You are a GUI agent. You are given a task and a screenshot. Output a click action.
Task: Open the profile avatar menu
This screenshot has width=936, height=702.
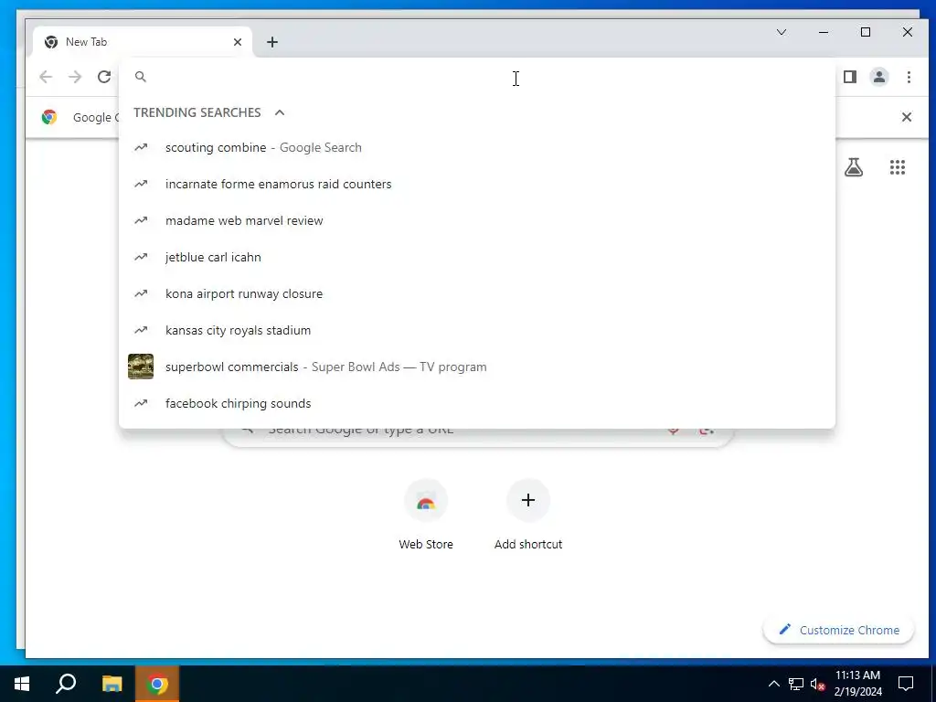(x=878, y=77)
